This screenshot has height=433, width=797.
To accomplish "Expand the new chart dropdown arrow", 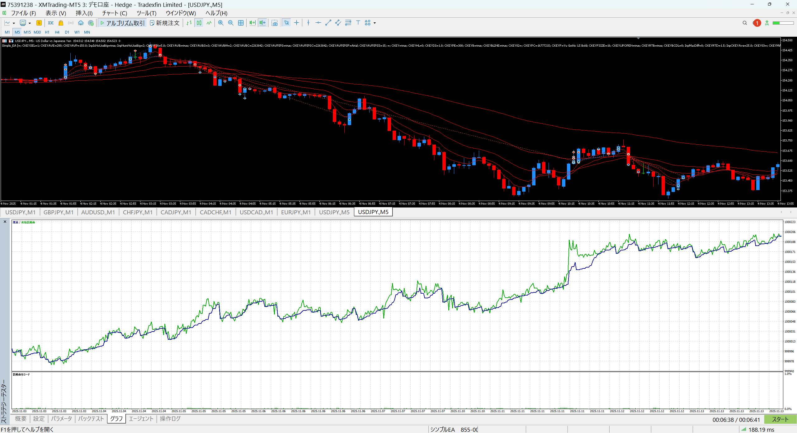I will tap(14, 23).
